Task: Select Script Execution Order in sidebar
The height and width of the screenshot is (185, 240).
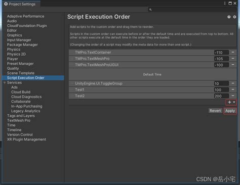Action: pos(33,78)
